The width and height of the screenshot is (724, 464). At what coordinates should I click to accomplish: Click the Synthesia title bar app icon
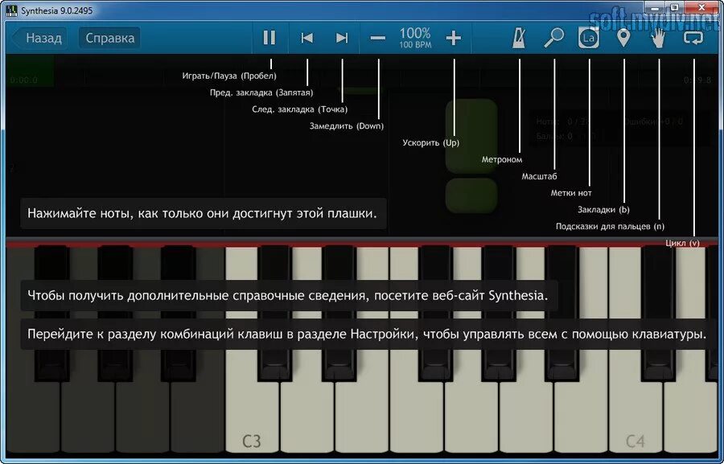(11, 10)
